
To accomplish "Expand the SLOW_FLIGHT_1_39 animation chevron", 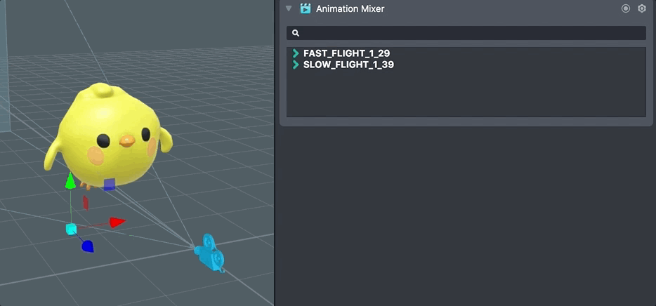I will tap(296, 65).
